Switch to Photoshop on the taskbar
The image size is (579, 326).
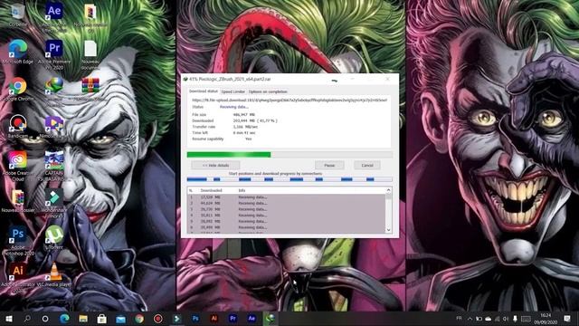pyautogui.click(x=195, y=318)
